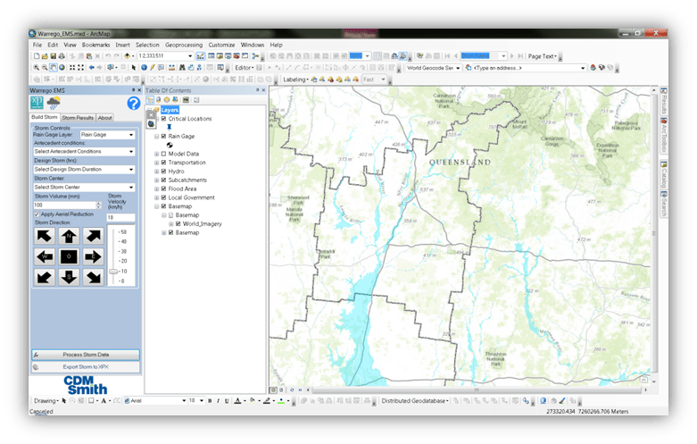
Task: Uncheck the Flood Area layer
Action: click(x=164, y=188)
